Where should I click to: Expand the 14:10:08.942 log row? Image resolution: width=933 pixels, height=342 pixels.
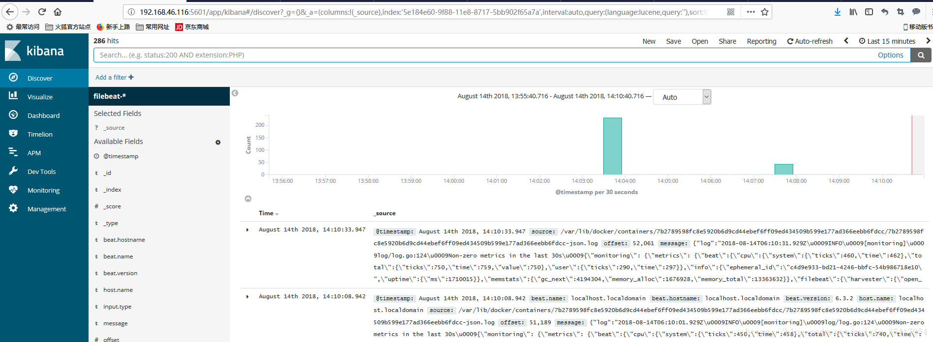248,296
